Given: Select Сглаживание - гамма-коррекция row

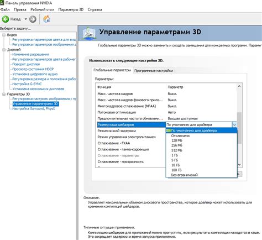Looking at the screenshot, I should point(131,149).
